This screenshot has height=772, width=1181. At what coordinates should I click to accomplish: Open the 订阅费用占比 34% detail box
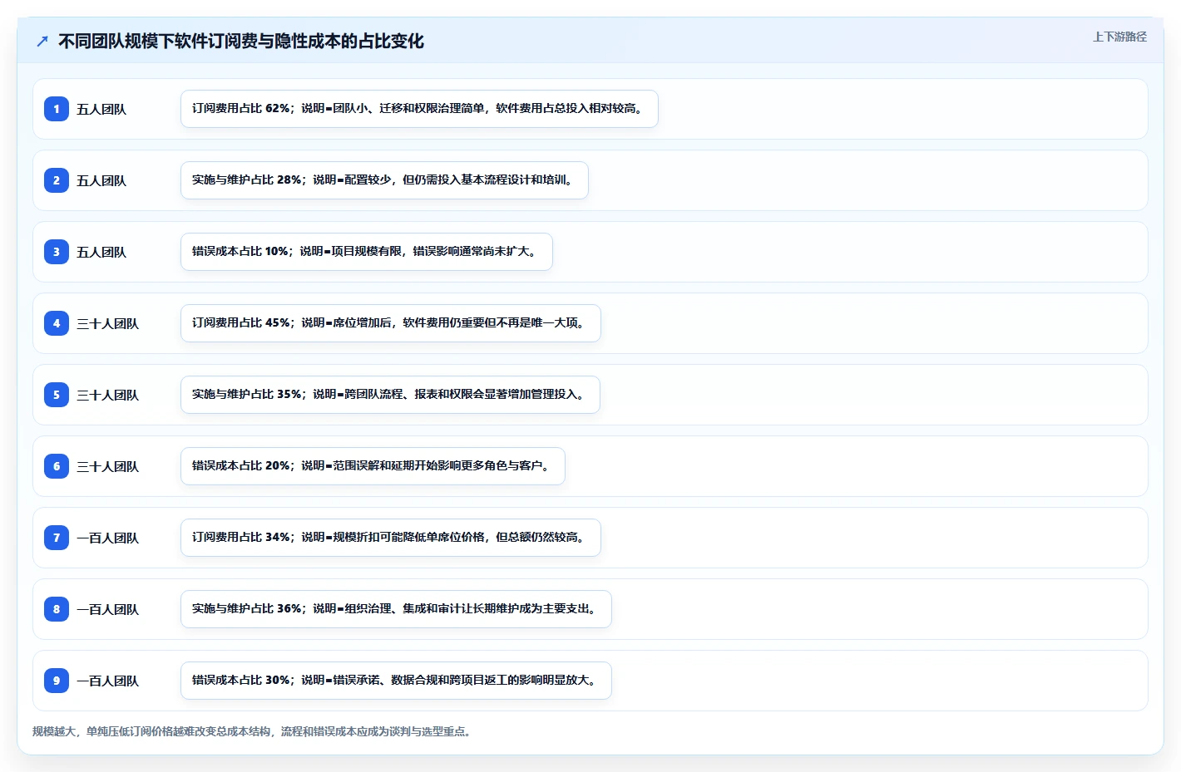tap(391, 538)
